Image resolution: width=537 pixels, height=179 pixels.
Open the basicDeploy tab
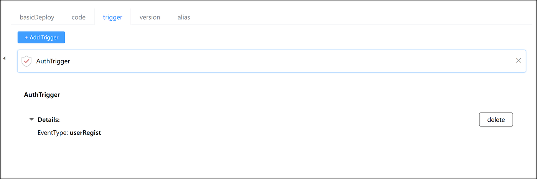click(x=37, y=17)
